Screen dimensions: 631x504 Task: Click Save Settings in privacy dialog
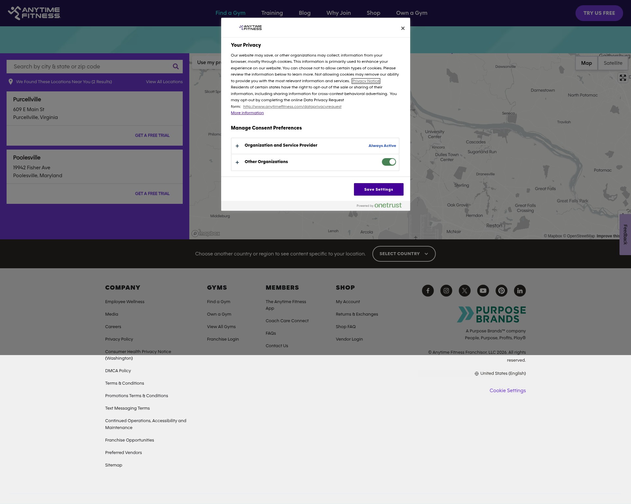(379, 189)
